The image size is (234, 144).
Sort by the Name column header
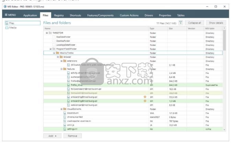(96, 28)
